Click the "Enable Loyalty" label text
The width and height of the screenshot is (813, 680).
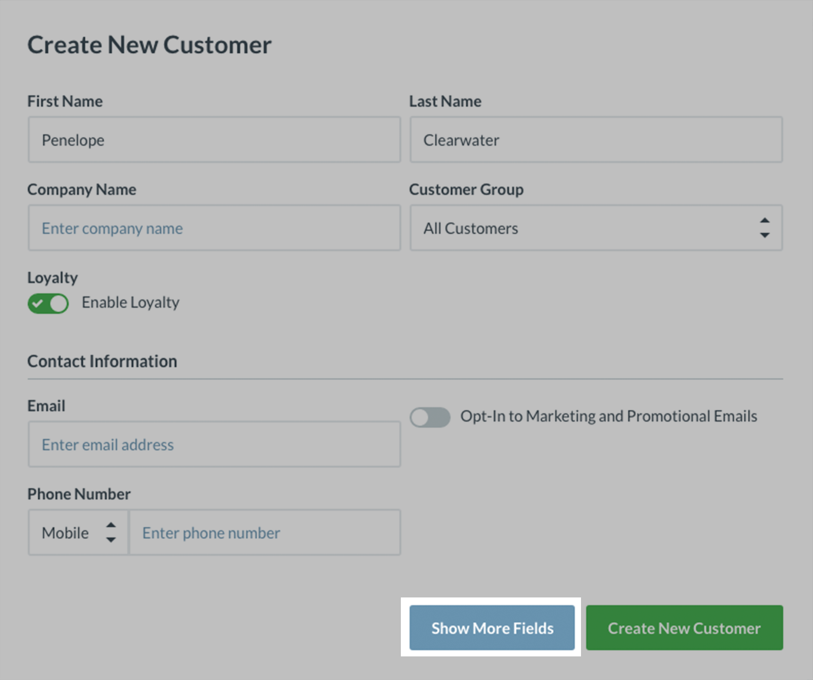coord(130,303)
